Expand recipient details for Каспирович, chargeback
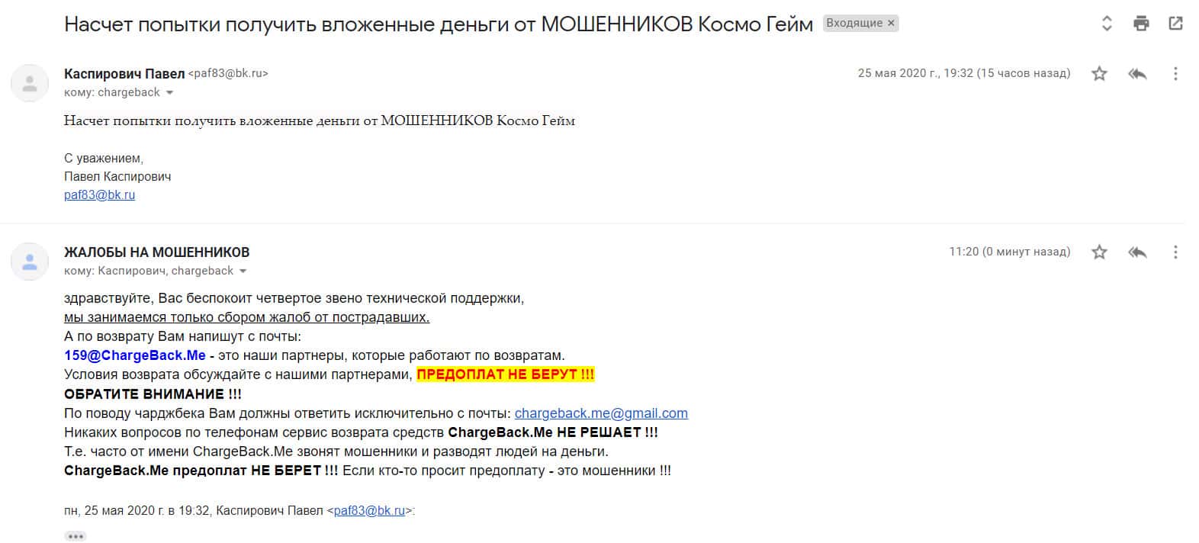Screen dimensions: 1199x543 (x=243, y=271)
